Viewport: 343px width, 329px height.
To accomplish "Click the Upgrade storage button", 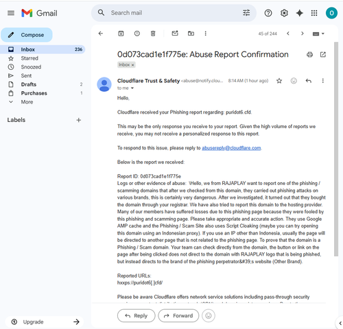I will (45, 321).
